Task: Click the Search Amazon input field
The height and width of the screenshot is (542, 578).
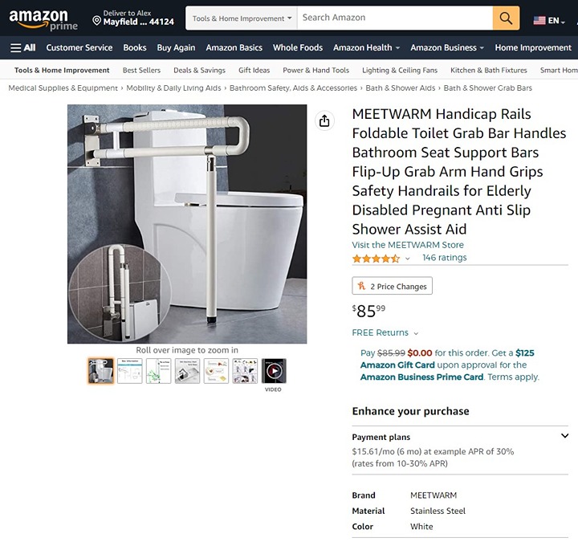Action: pyautogui.click(x=395, y=18)
